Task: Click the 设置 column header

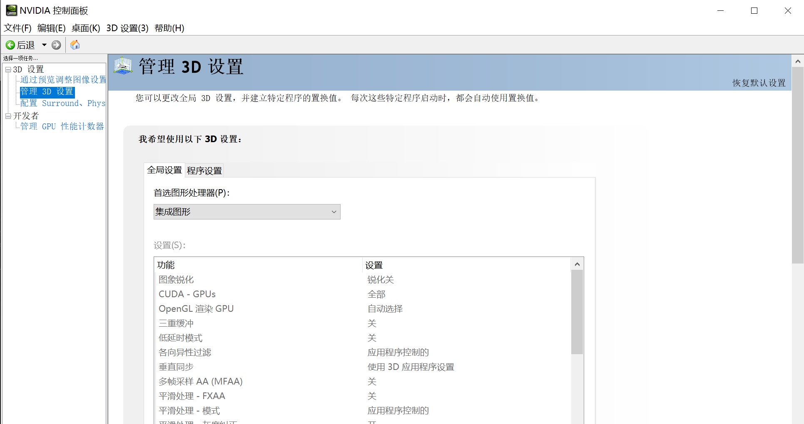Action: (x=466, y=265)
